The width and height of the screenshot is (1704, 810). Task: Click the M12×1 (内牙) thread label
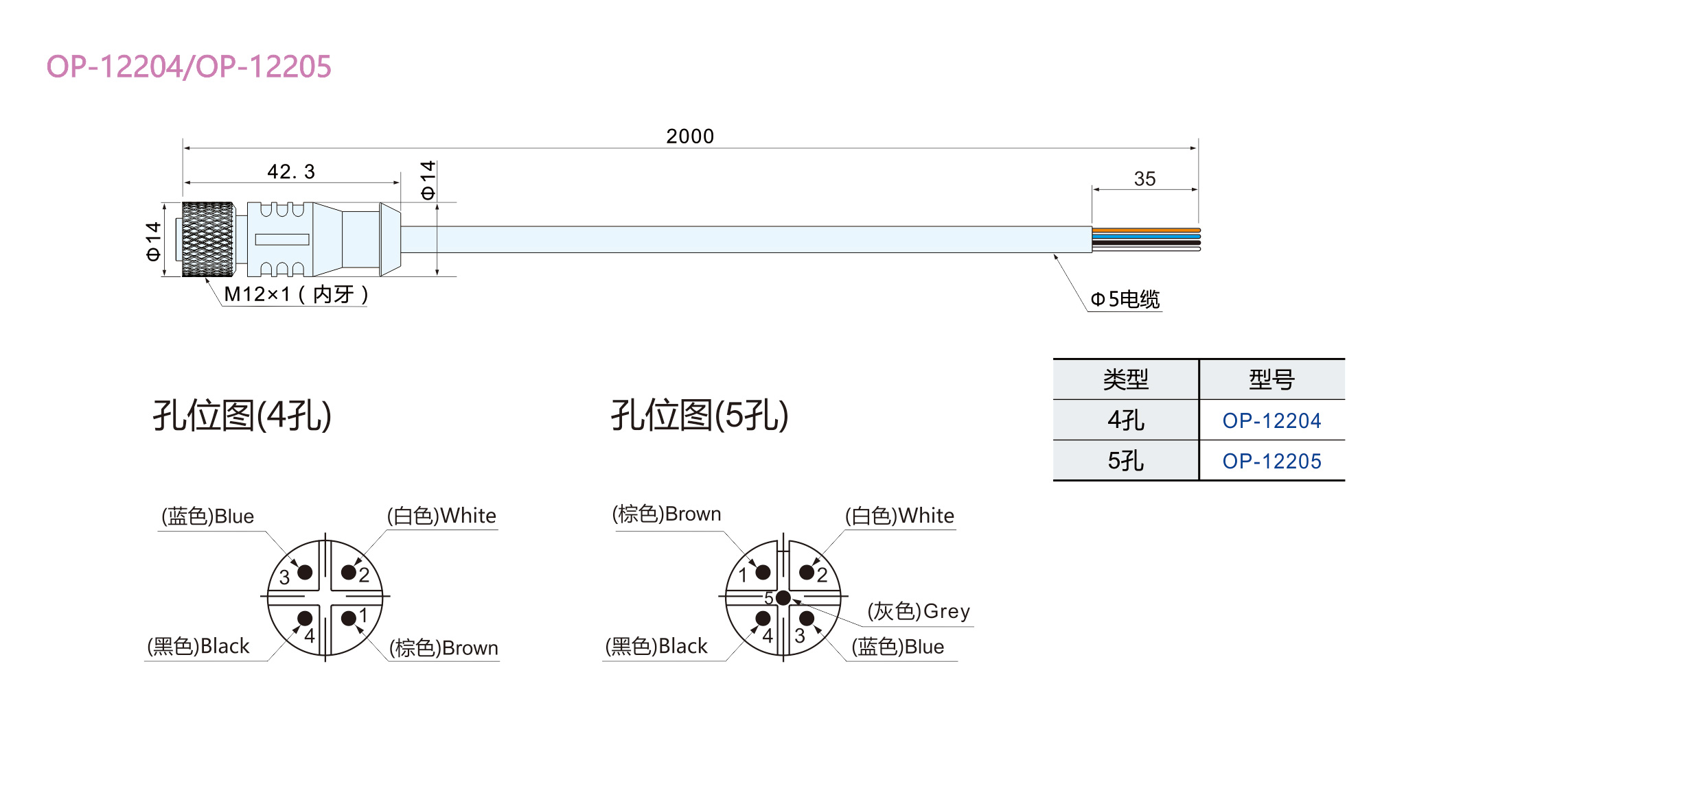pos(296,294)
